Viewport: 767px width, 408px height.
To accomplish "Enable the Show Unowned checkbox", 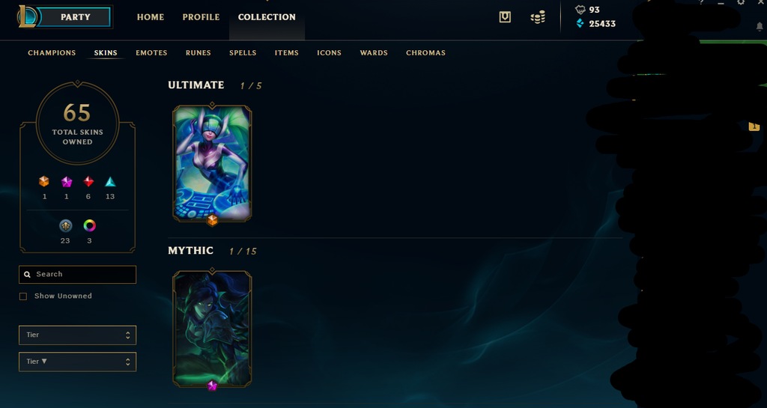I will (23, 296).
